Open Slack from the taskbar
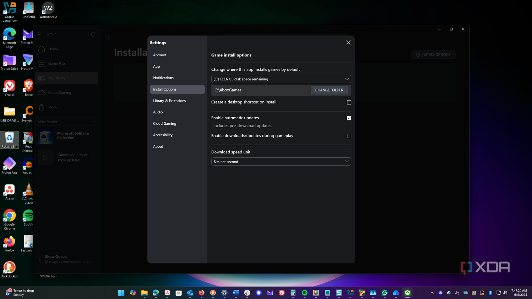 [247, 293]
